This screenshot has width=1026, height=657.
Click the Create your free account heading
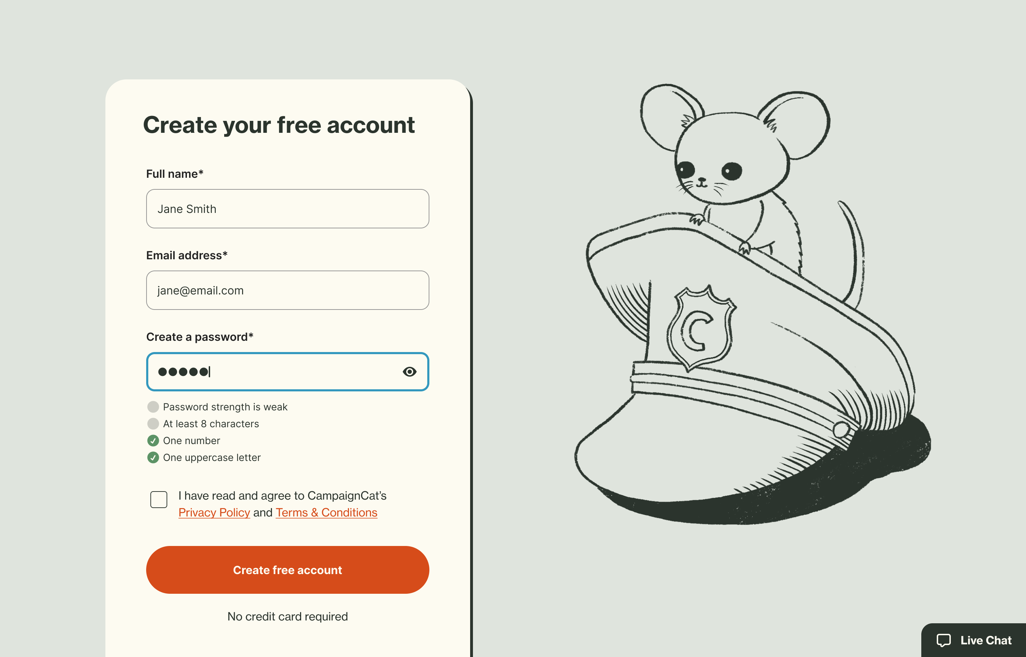click(x=279, y=125)
